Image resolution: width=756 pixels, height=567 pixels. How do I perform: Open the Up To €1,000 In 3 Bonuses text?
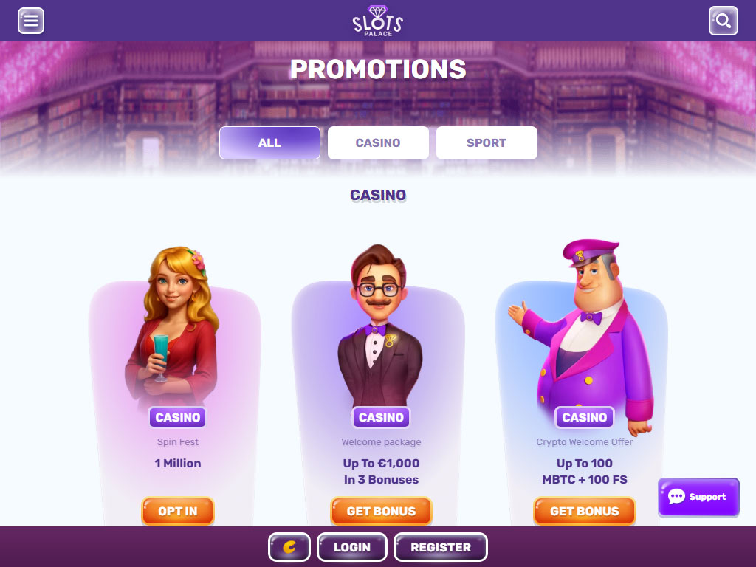(381, 472)
